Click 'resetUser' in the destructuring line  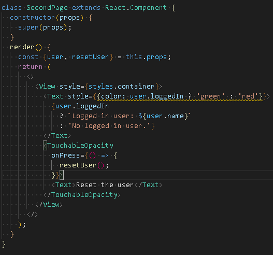click(90, 57)
